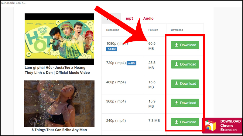Viewport: 243px width, 136px height.
Task: Click the Download Chrome Extension banner
Action: [222, 125]
